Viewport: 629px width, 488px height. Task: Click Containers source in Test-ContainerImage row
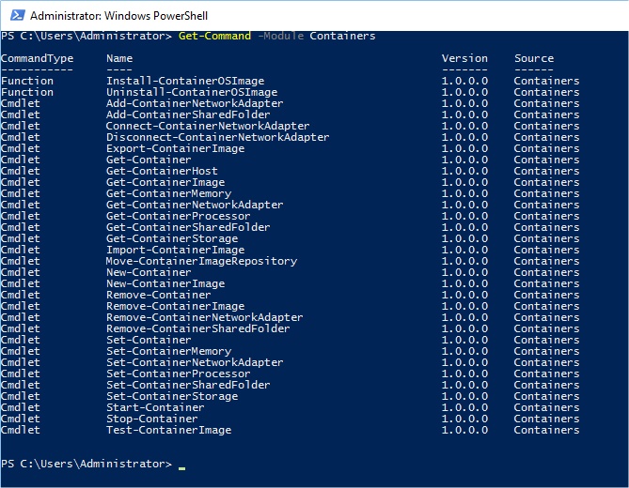tap(546, 430)
